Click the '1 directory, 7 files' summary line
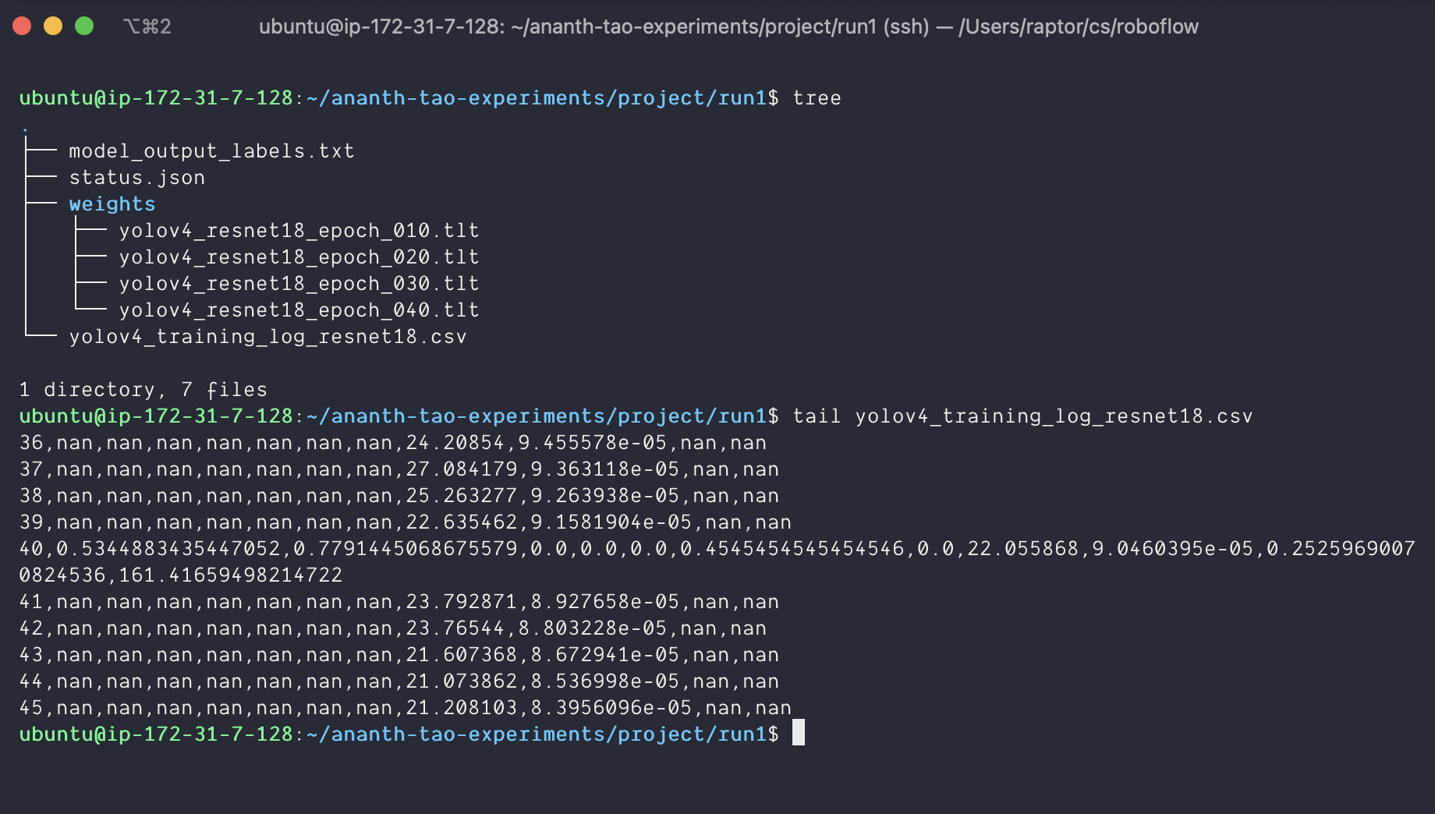The height and width of the screenshot is (814, 1435). pos(143,390)
